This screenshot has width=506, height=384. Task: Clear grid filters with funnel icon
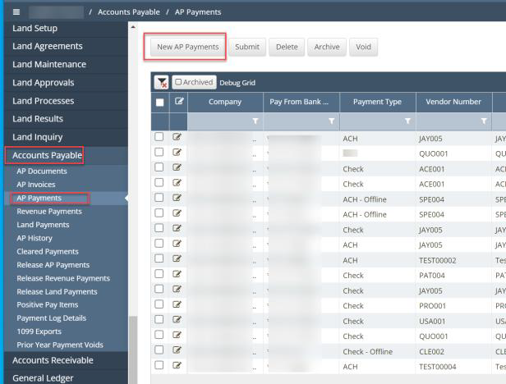click(162, 82)
